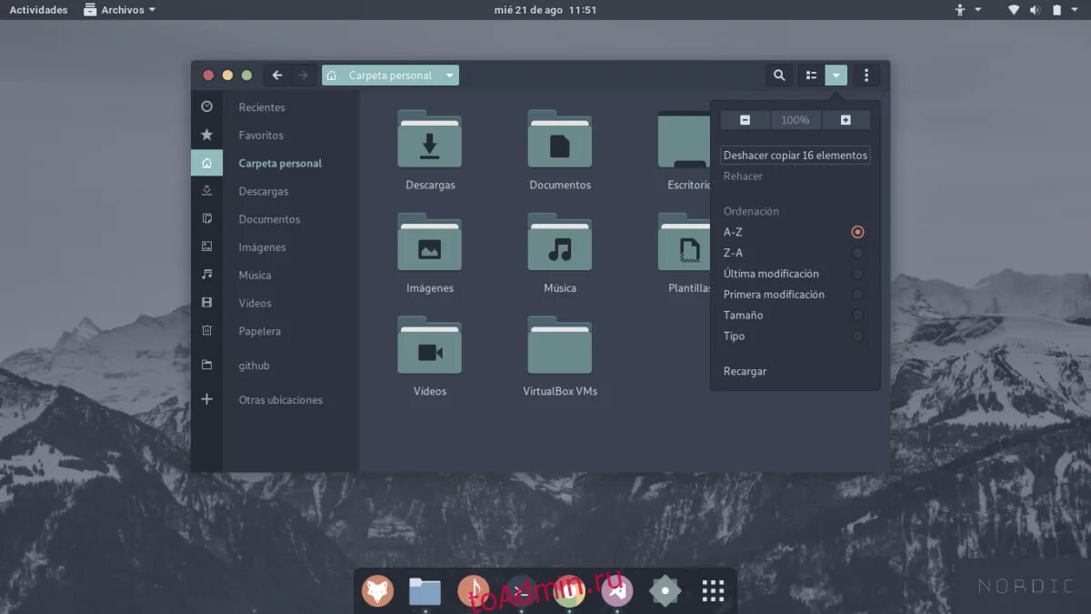
Task: Open Otras ubicaciones in sidebar
Action: point(280,400)
